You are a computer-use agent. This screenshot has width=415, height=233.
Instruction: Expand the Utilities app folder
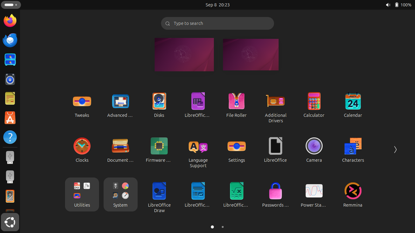click(x=82, y=194)
